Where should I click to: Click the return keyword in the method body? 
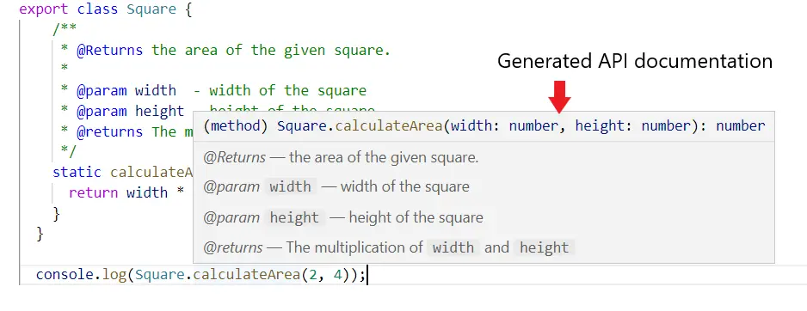pos(94,192)
